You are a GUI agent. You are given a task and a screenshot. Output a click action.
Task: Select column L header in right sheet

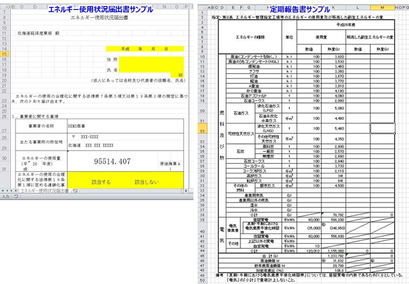pos(358,7)
